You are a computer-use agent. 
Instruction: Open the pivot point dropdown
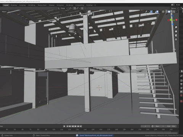click(71, 8)
